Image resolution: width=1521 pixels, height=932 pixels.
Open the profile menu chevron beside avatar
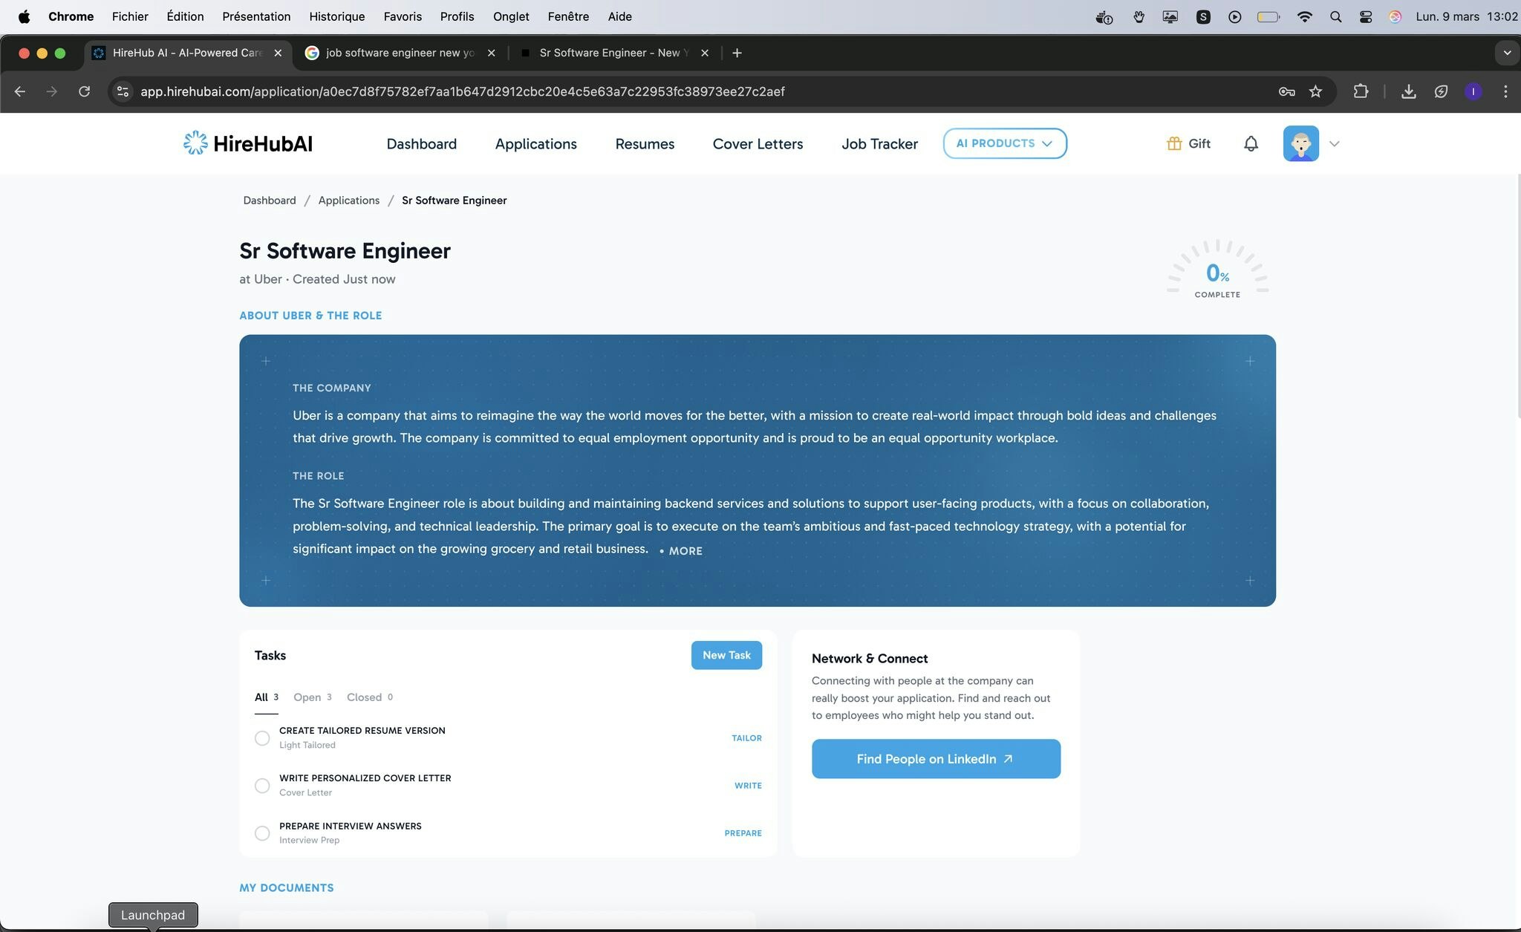[1334, 144]
